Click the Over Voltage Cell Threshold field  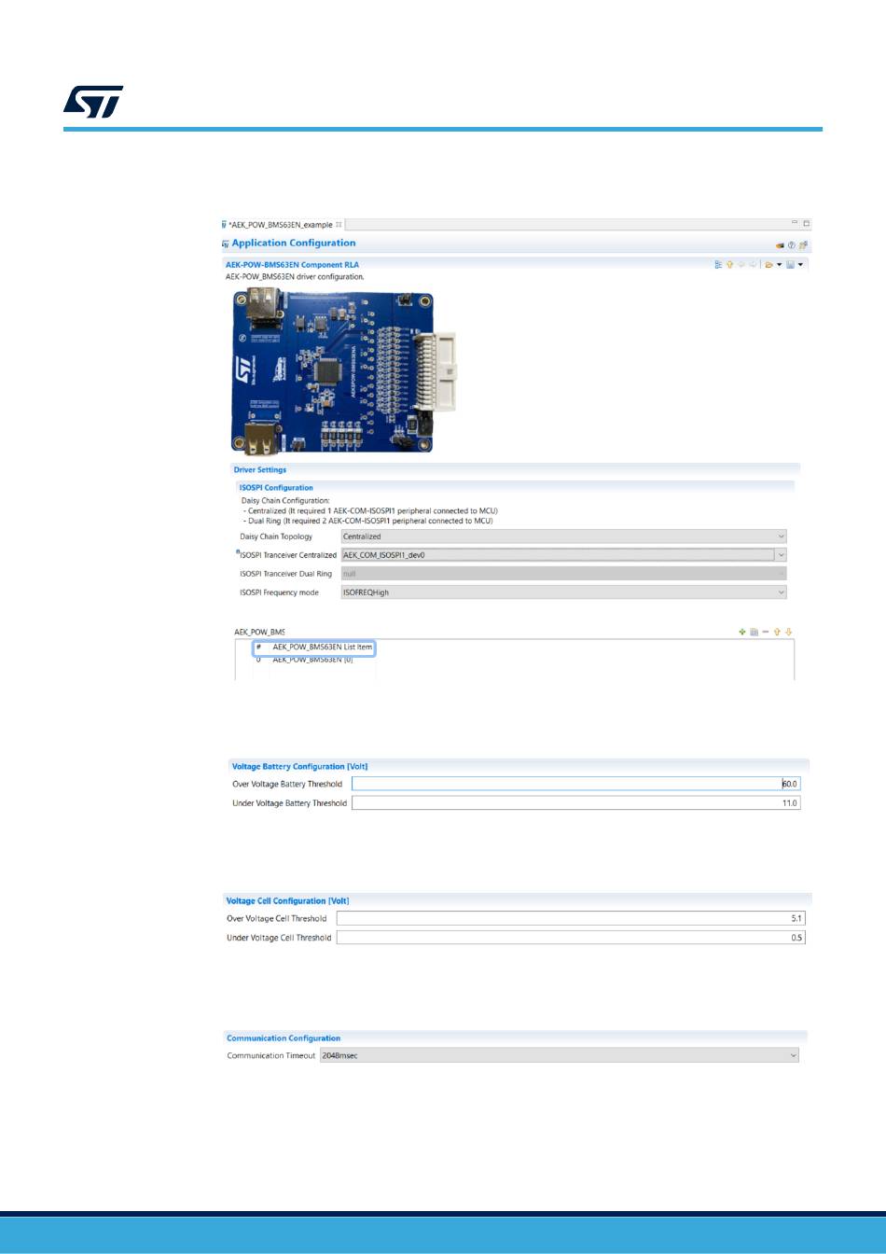click(571, 918)
